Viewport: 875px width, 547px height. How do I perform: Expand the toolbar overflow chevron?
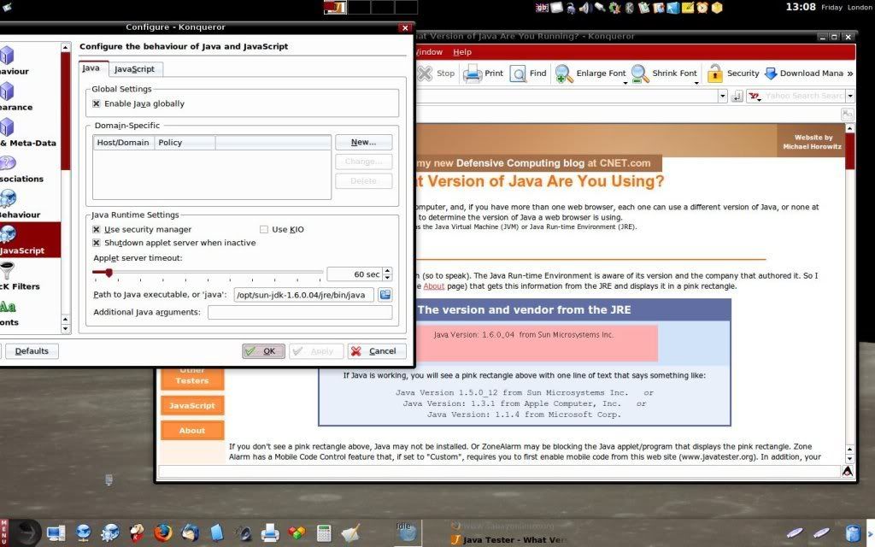(850, 74)
